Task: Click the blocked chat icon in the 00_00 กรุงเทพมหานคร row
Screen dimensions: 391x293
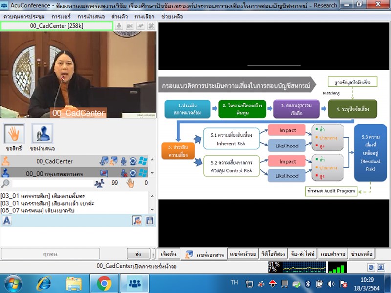Action: click(x=104, y=173)
